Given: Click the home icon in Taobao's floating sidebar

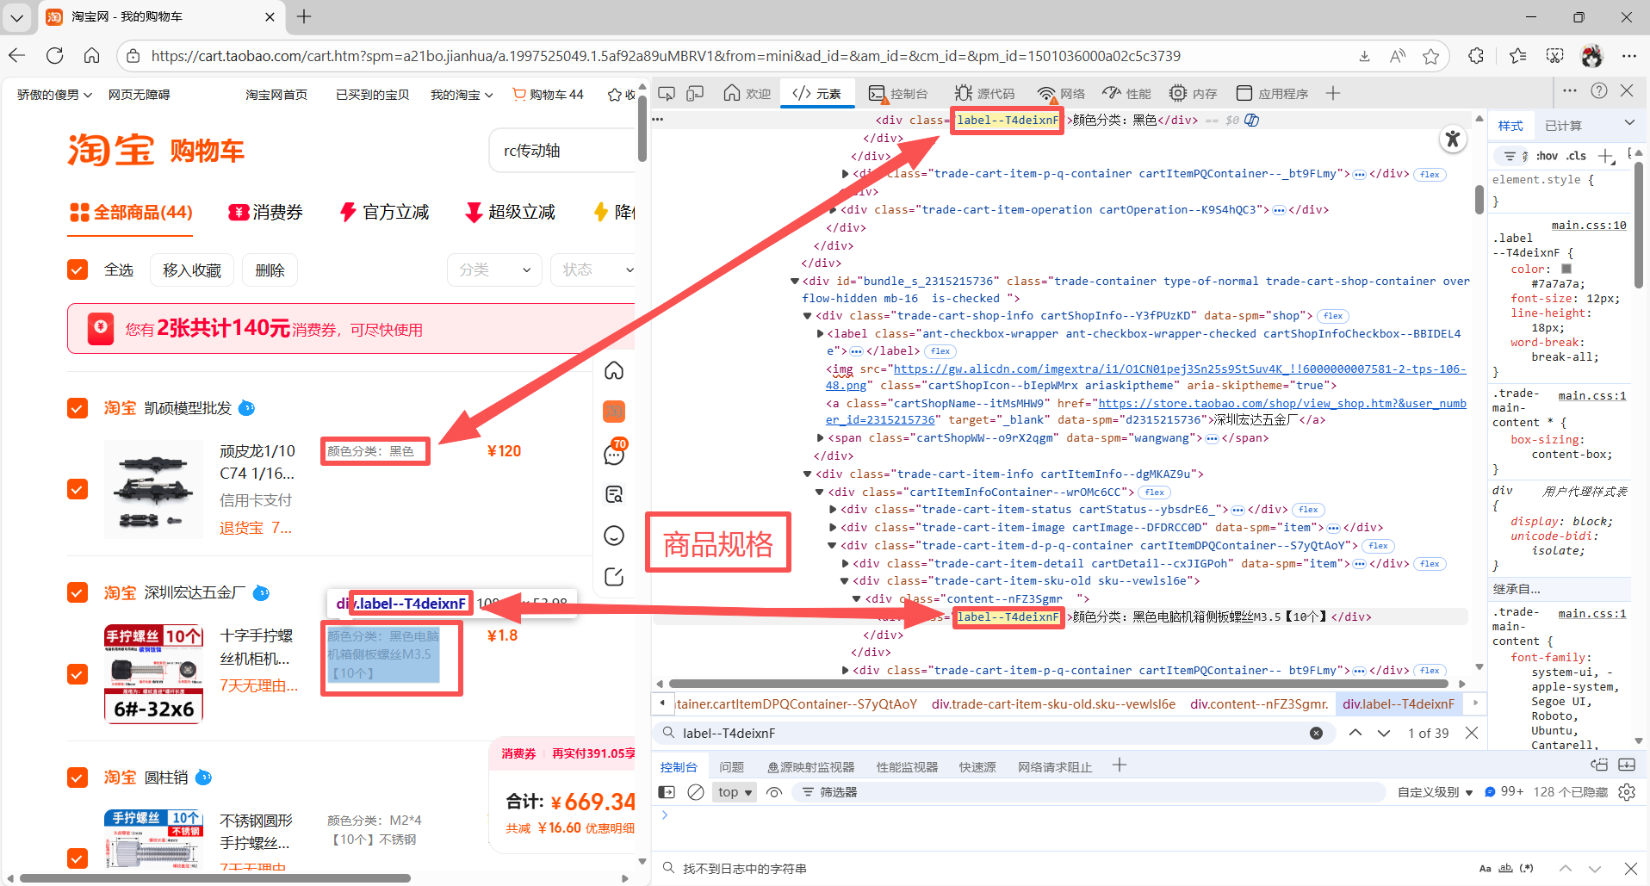Looking at the screenshot, I should click(614, 370).
